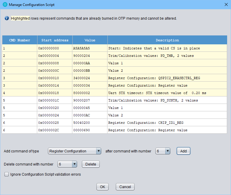Click the app icon in title bar
The image size is (231, 195).
(x=5, y=4)
